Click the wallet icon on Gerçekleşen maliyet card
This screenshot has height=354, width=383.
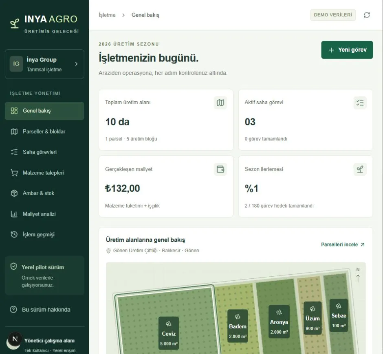pyautogui.click(x=220, y=169)
